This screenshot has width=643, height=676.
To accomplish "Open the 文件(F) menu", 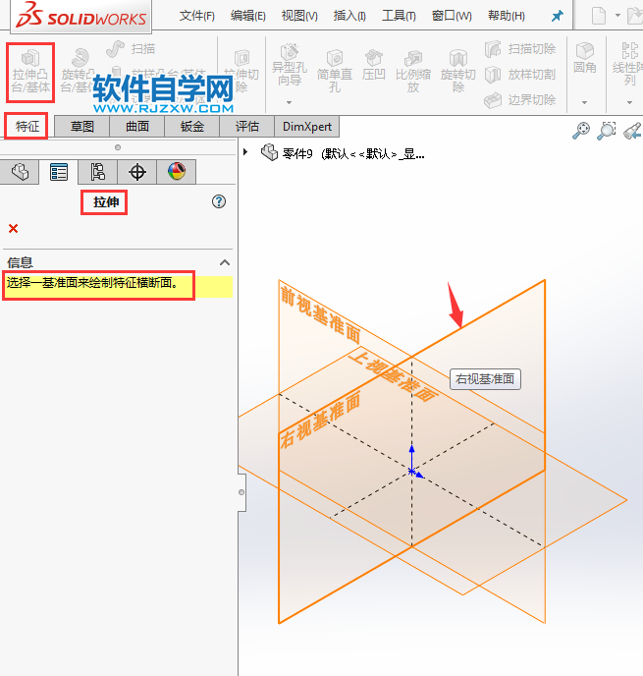I will pos(196,17).
